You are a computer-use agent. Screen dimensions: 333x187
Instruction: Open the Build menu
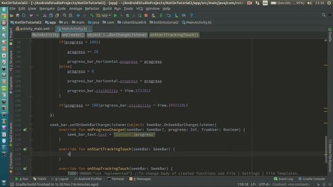107,9
